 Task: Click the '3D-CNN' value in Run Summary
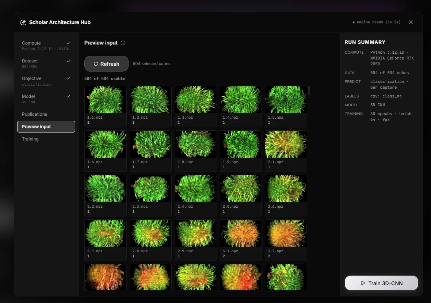(377, 105)
